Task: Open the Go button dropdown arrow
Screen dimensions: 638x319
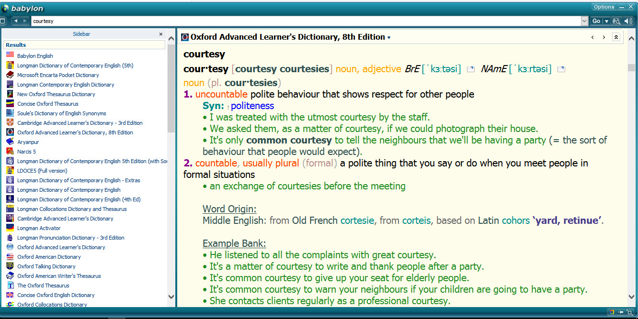Action: (x=606, y=21)
